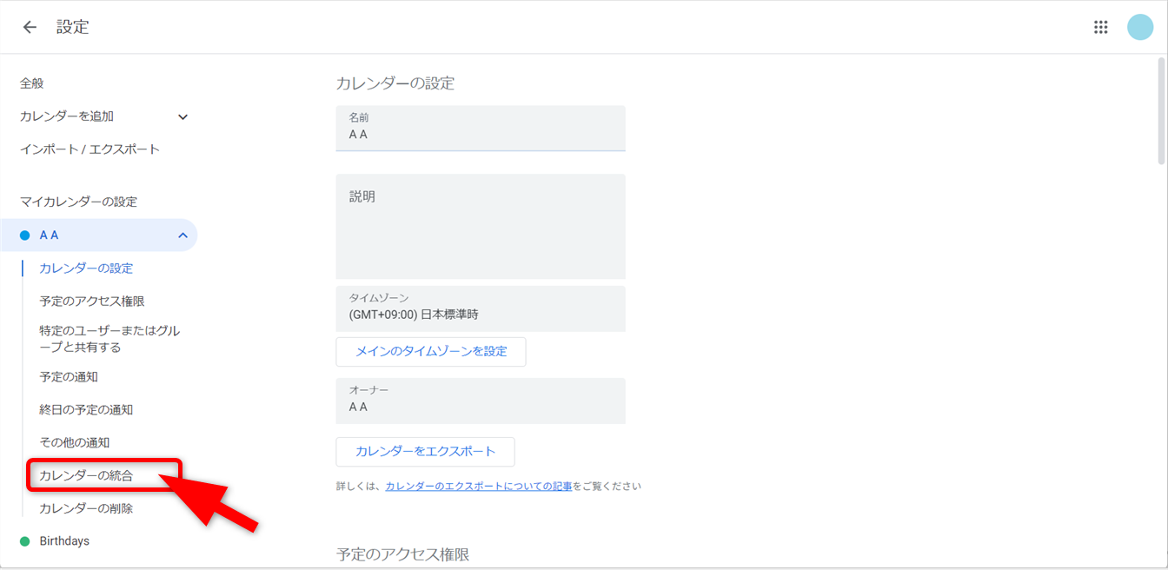Image resolution: width=1168 pixels, height=570 pixels.
Task: Select インポート / エクスポート in sidebar
Action: point(90,149)
